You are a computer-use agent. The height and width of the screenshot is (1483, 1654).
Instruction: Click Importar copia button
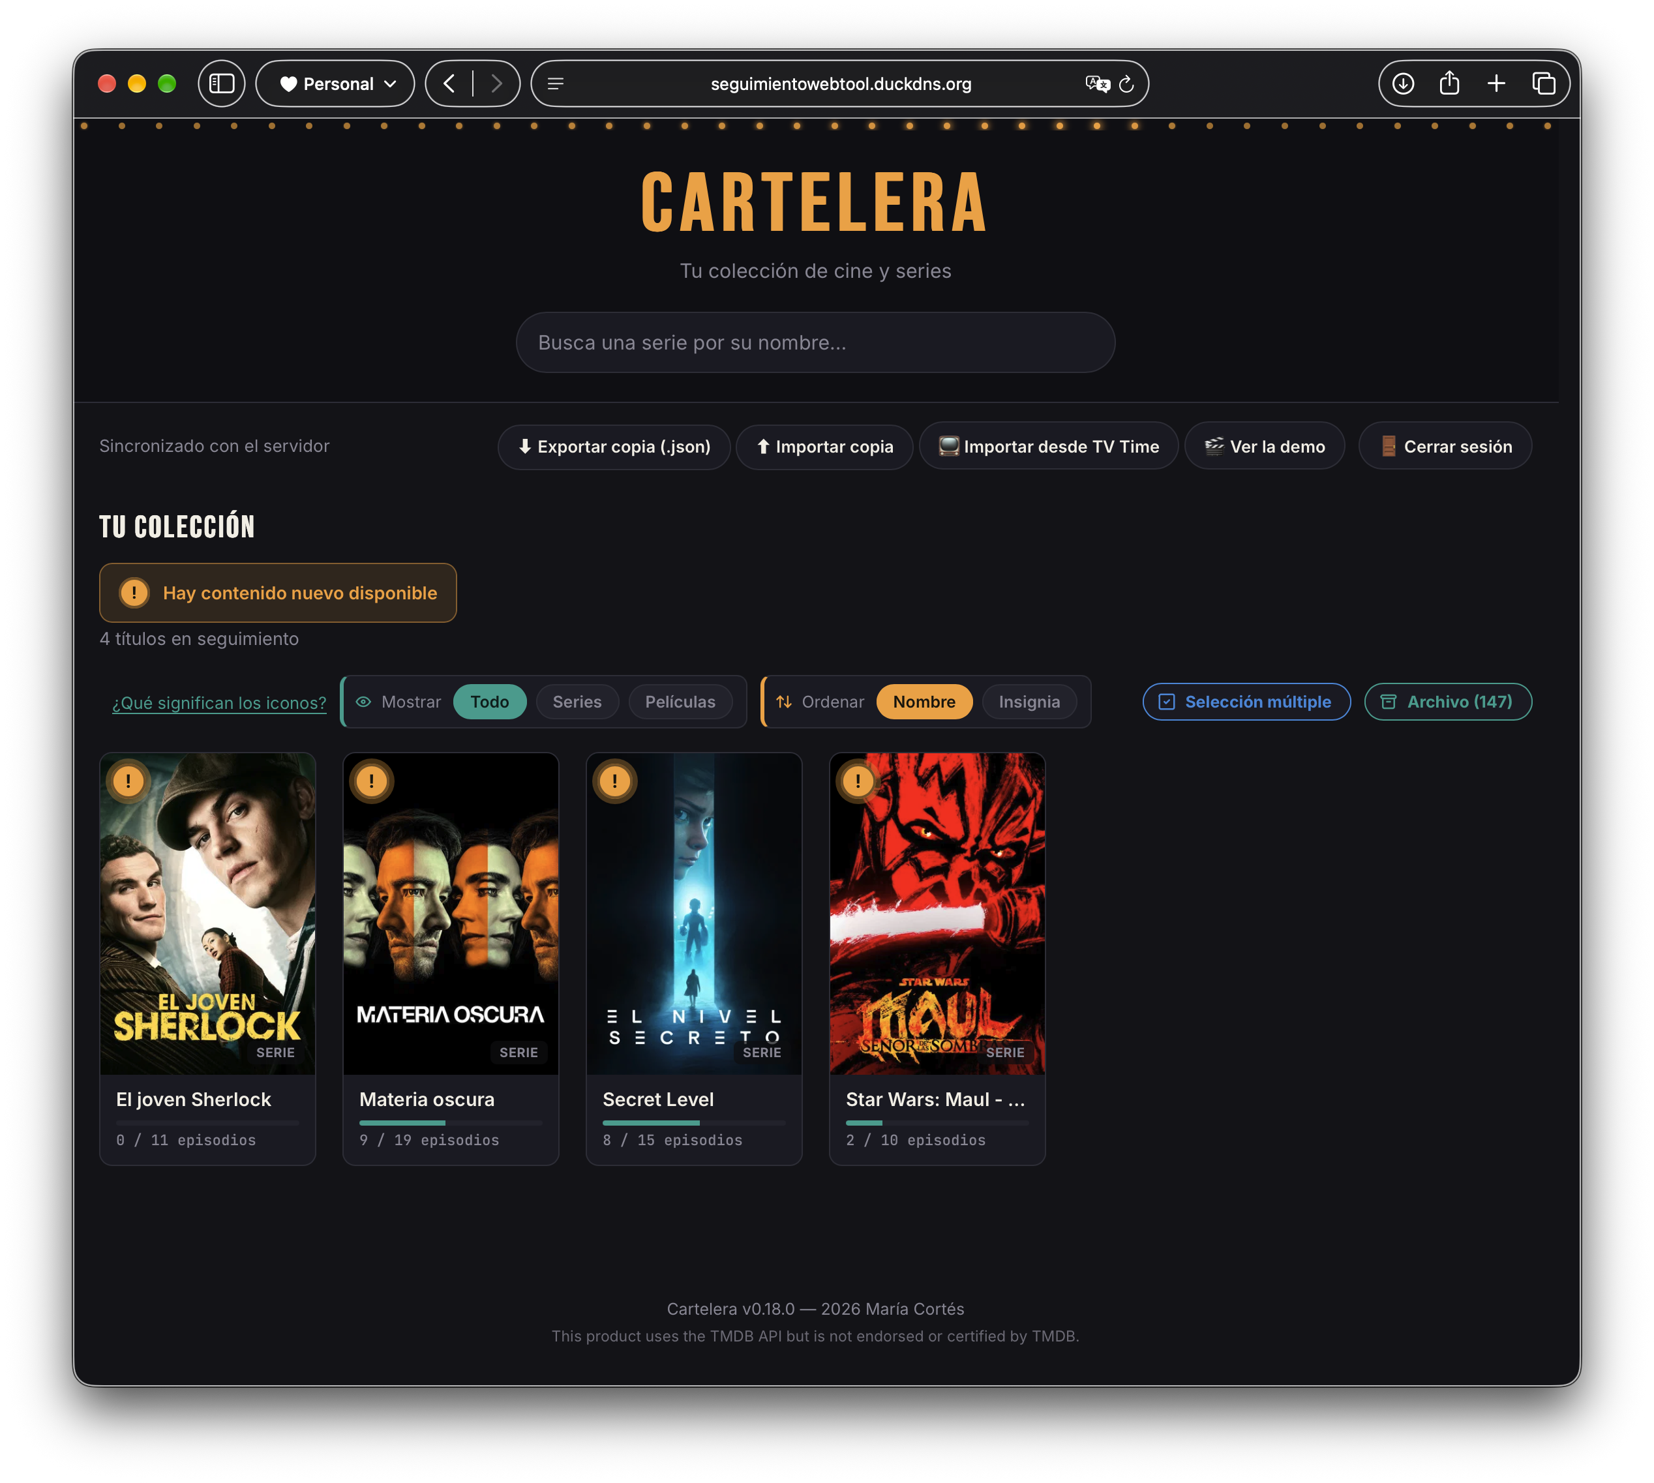[824, 447]
